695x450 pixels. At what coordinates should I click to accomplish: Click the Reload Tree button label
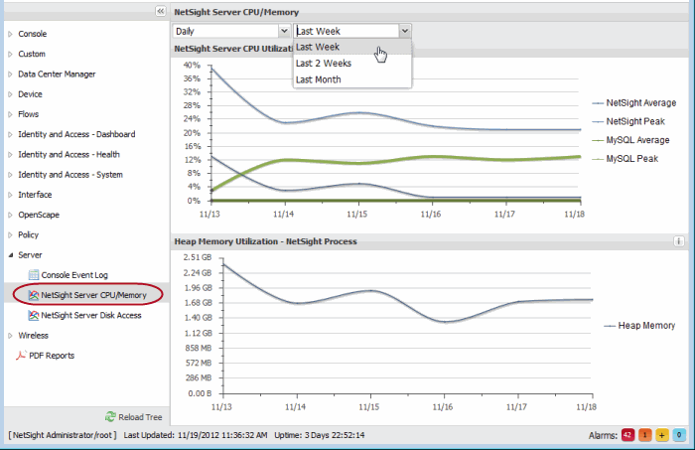pyautogui.click(x=140, y=417)
